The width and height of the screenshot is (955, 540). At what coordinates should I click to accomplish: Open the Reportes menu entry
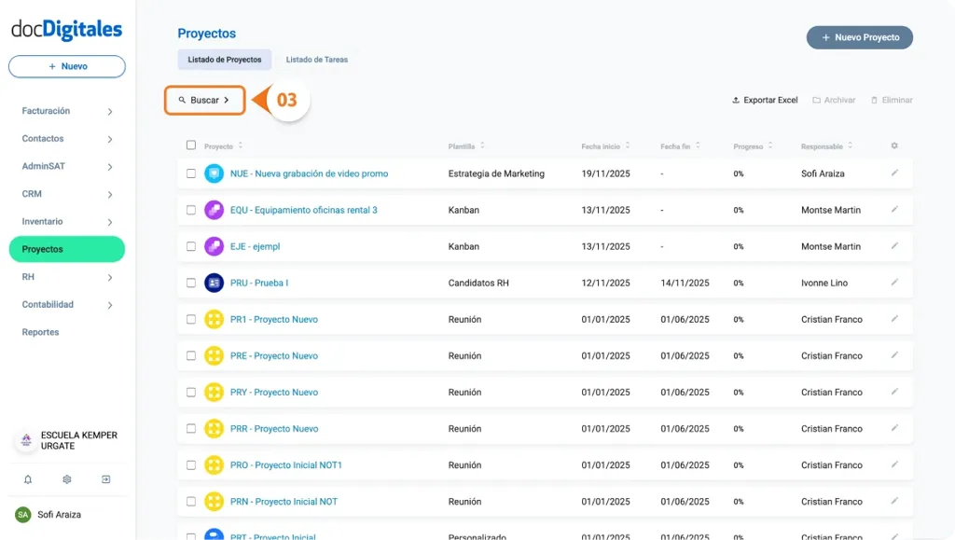click(40, 332)
